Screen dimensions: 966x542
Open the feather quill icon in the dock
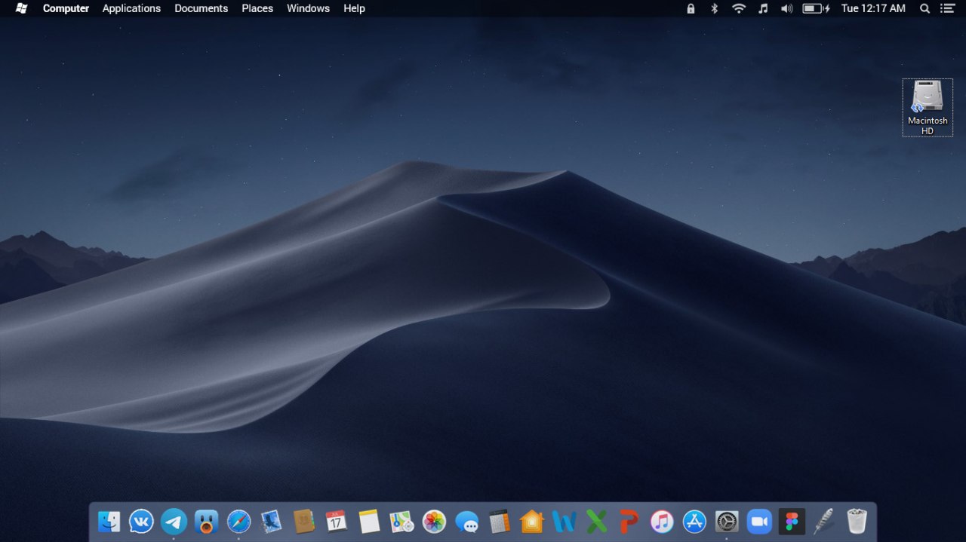pyautogui.click(x=824, y=521)
